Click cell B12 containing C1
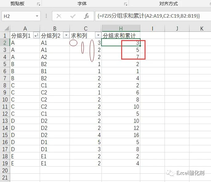 click(55, 114)
